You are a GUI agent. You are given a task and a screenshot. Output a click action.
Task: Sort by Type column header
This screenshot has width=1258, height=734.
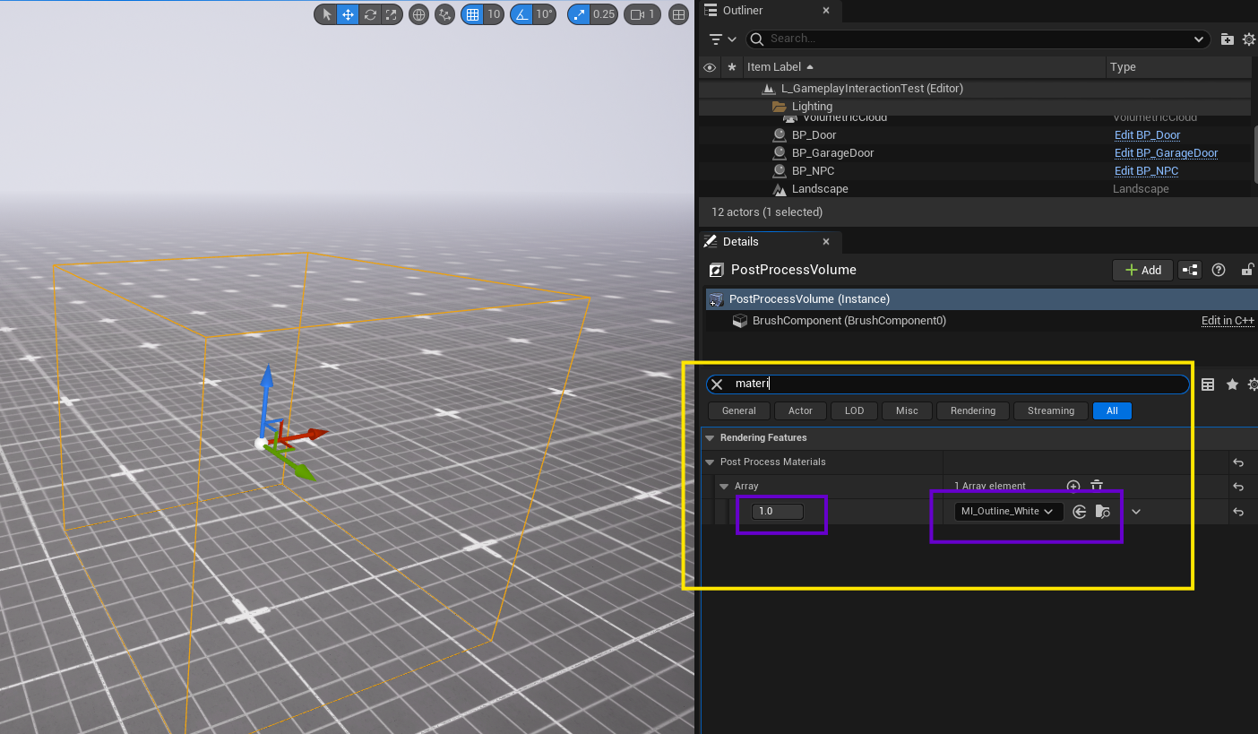(1179, 67)
